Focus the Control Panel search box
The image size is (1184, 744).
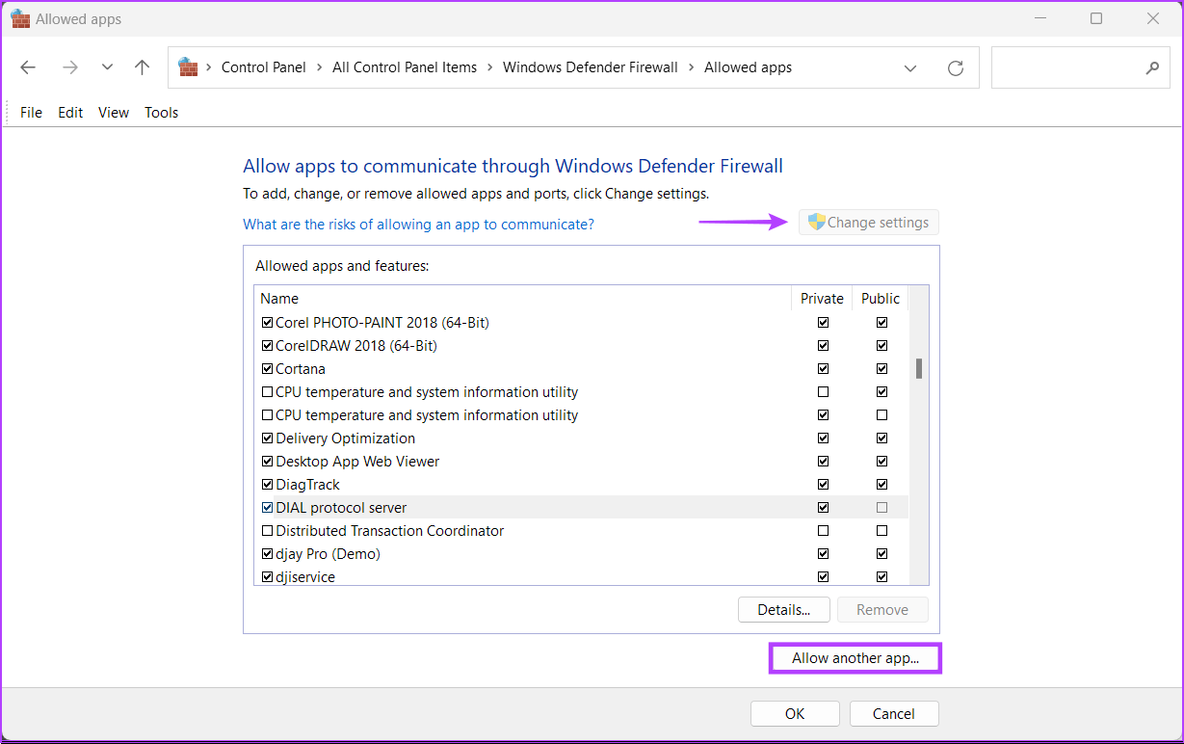(1080, 68)
